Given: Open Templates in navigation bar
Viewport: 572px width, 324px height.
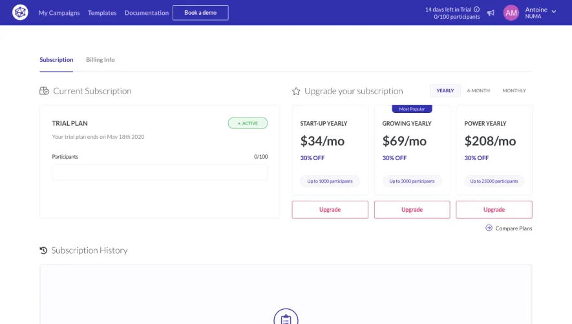Looking at the screenshot, I should pos(102,13).
